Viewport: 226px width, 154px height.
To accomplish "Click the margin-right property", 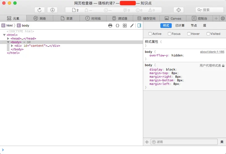I will [160, 77].
